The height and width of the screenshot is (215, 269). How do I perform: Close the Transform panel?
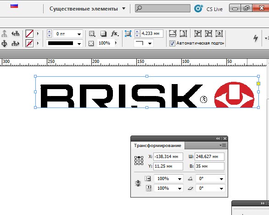tap(225, 138)
